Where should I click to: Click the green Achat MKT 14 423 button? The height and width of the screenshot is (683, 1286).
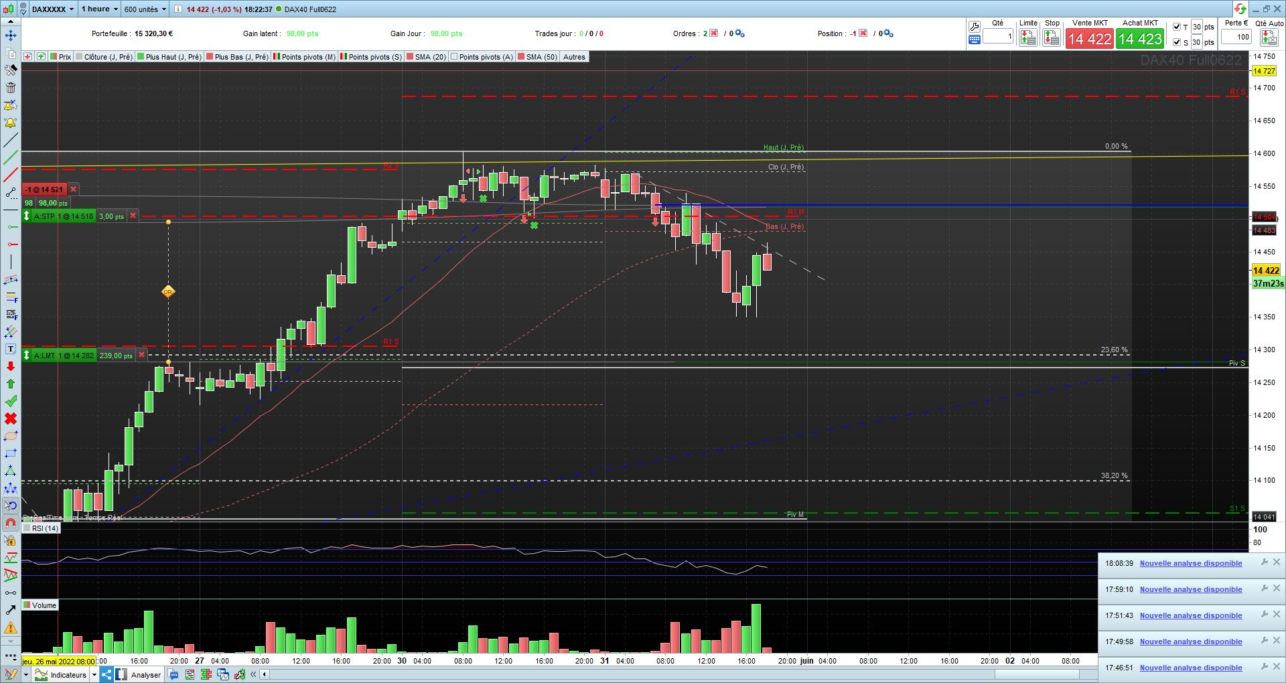[1140, 39]
